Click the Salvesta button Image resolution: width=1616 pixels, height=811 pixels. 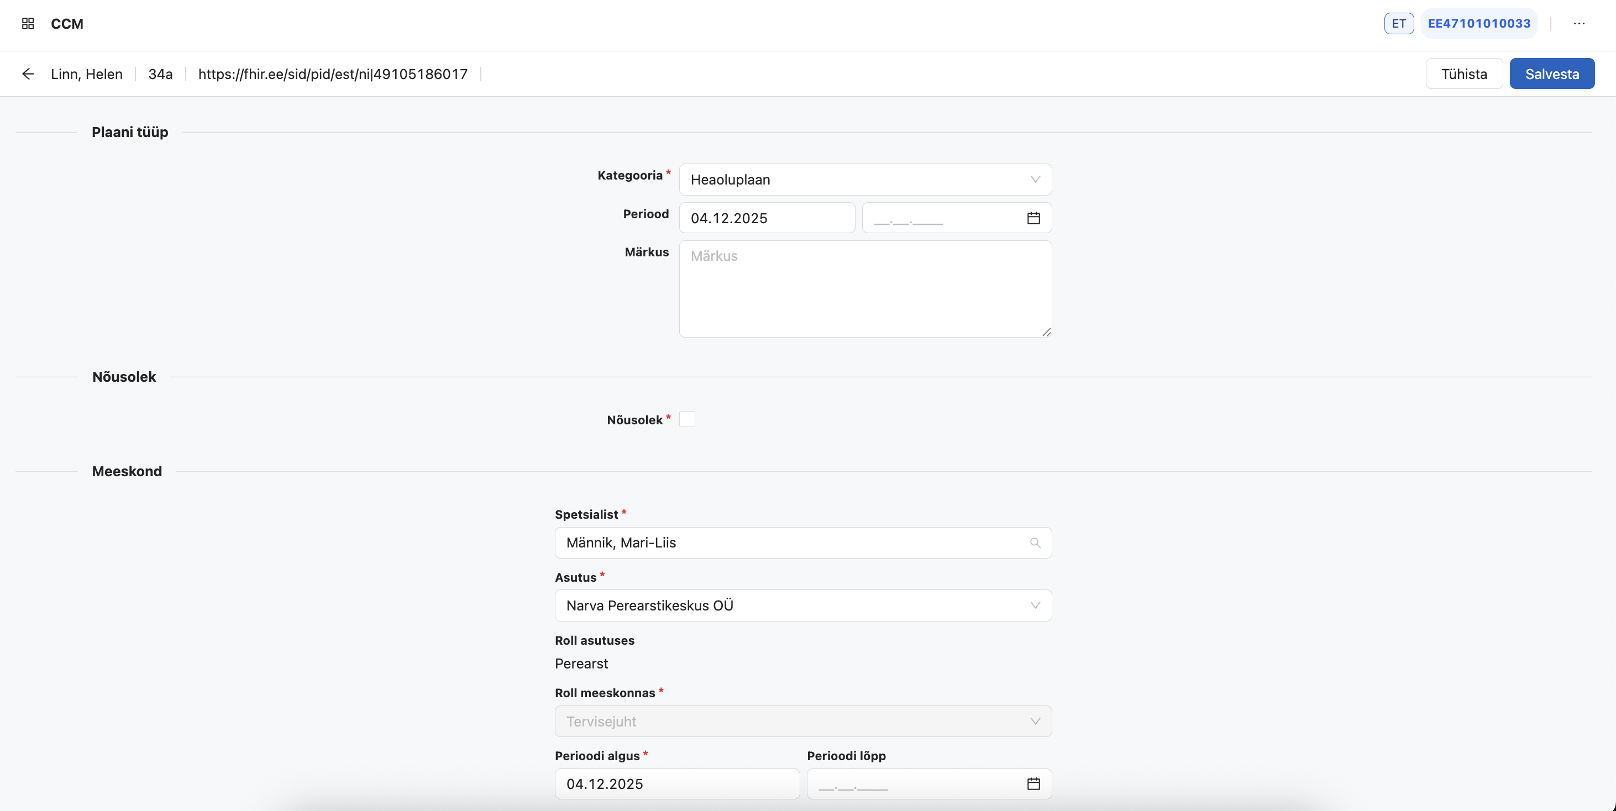tap(1552, 73)
